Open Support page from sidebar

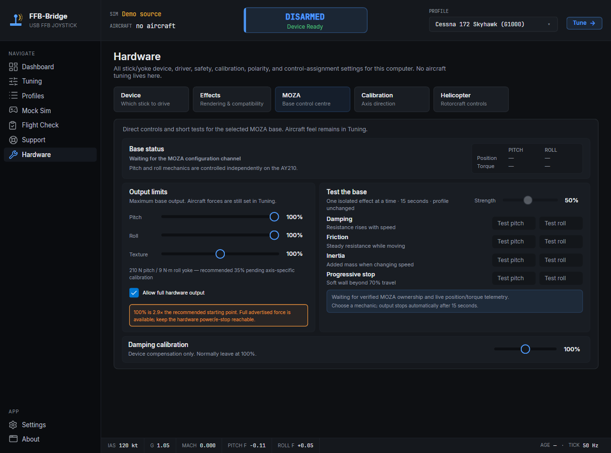coord(50,140)
